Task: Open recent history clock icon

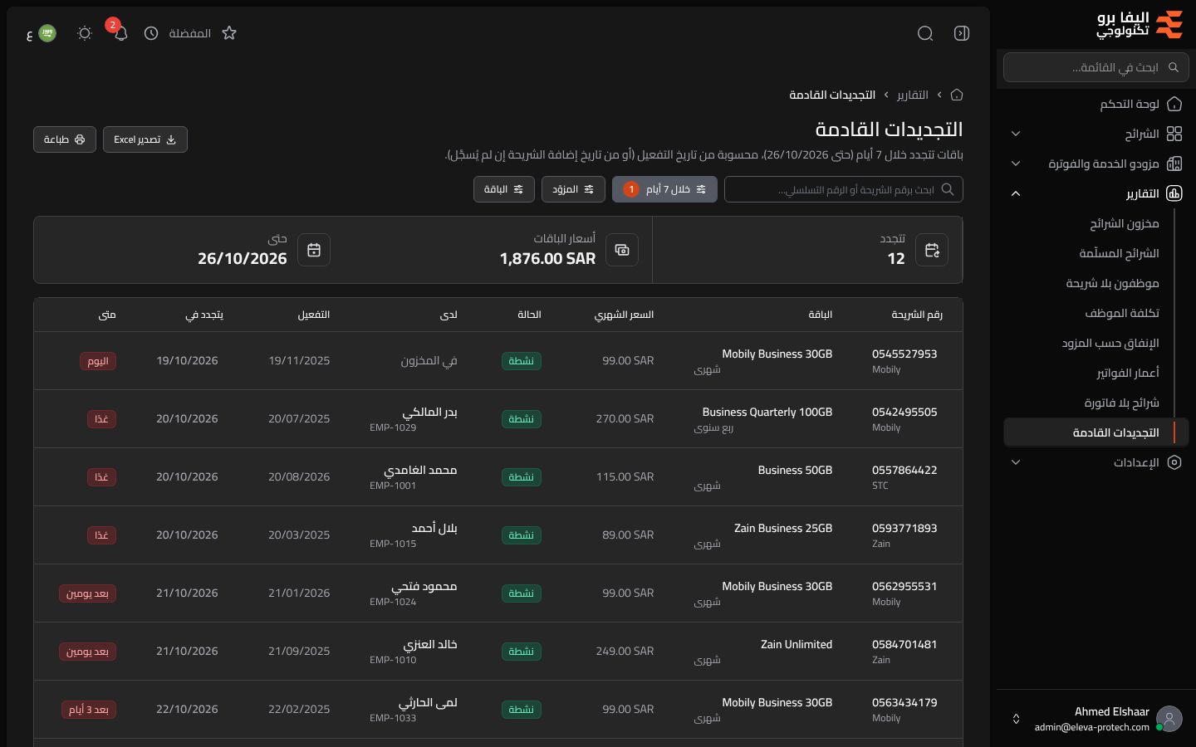Action: [151, 33]
